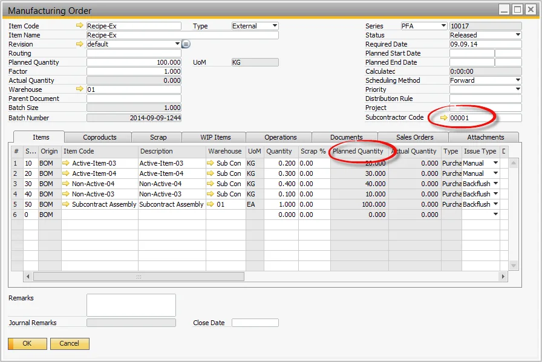Click the Planned Start Date field

pos(472,53)
